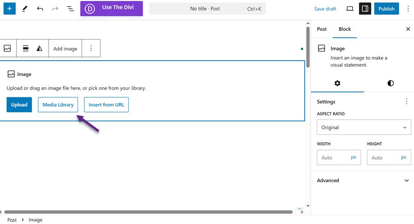The width and height of the screenshot is (414, 224).
Task: Select the pencil Tools icon
Action: pyautogui.click(x=25, y=9)
